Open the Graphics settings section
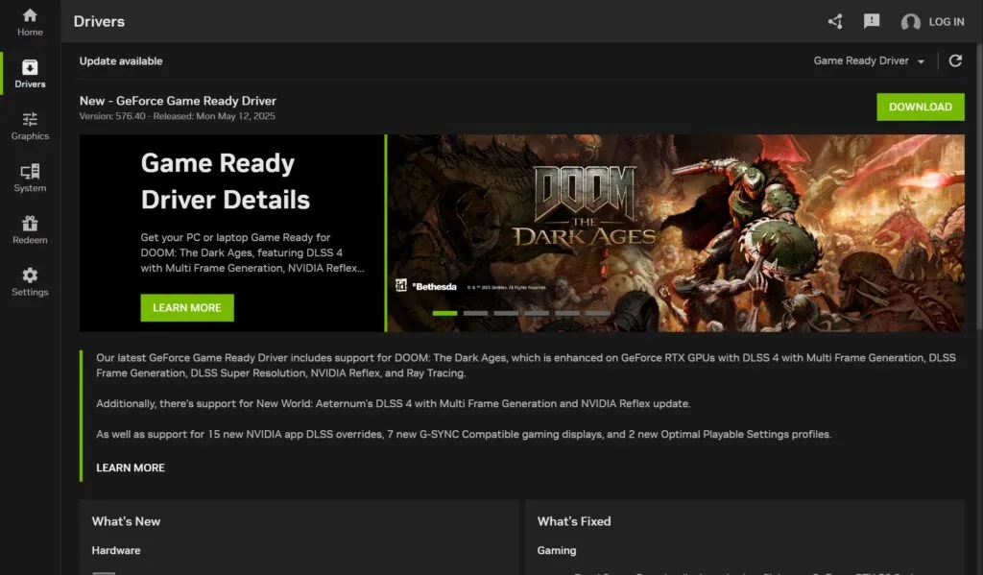The height and width of the screenshot is (575, 983). click(30, 126)
